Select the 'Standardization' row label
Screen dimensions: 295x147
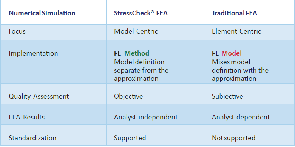pos(32,138)
